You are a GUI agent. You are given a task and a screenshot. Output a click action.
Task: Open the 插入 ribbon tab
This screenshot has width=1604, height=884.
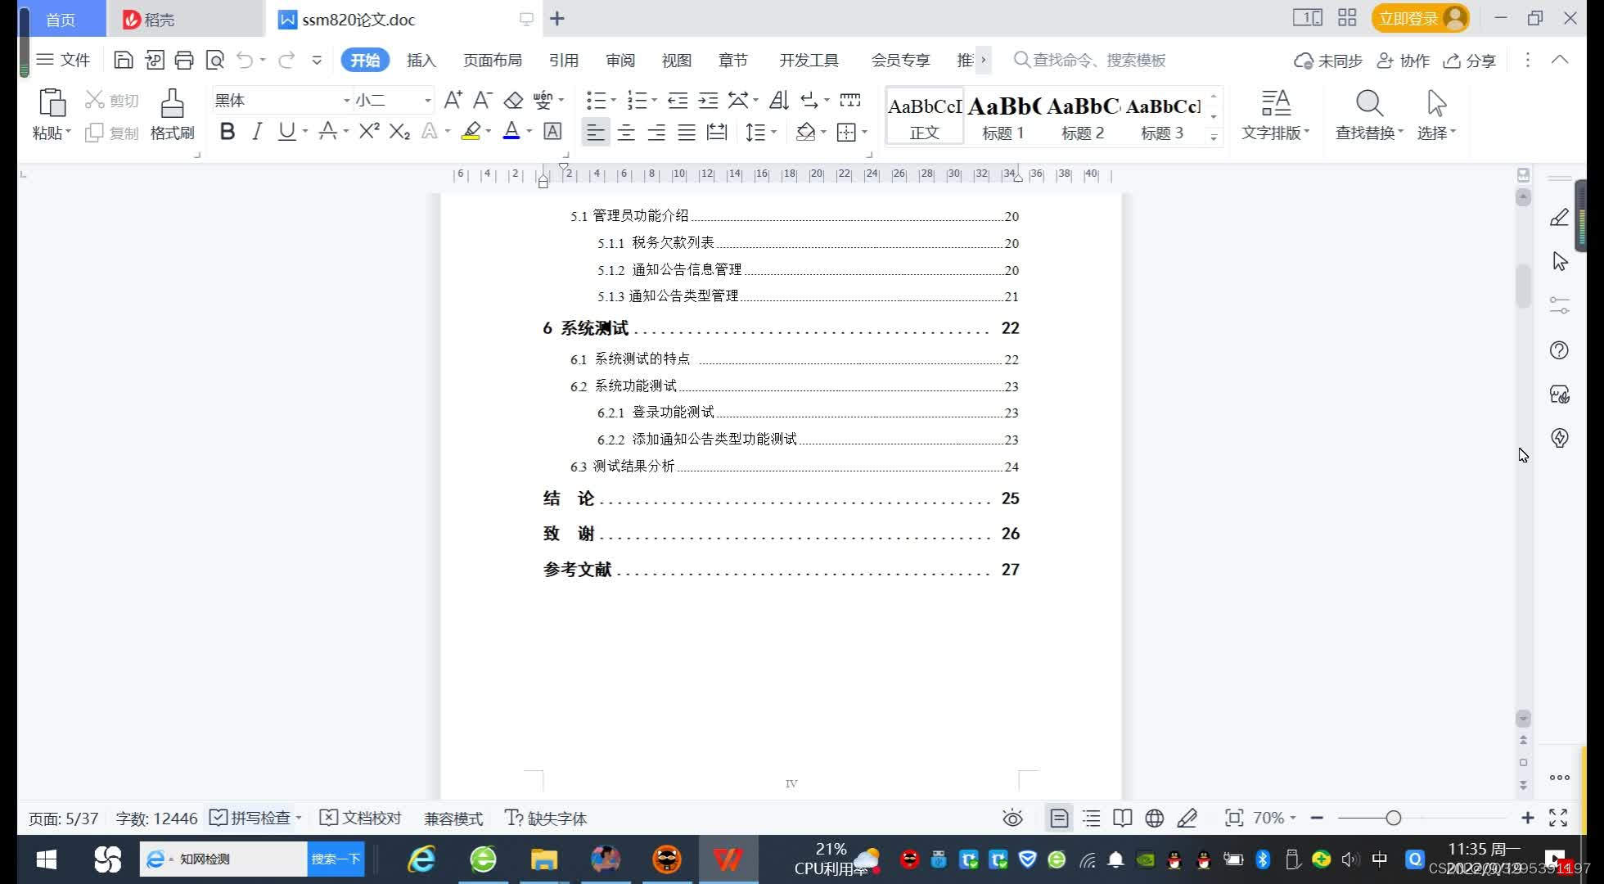(x=421, y=60)
